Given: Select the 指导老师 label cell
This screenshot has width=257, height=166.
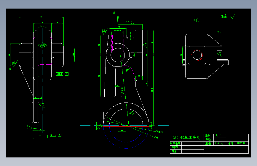Looking at the screenshot, I should [175, 144].
